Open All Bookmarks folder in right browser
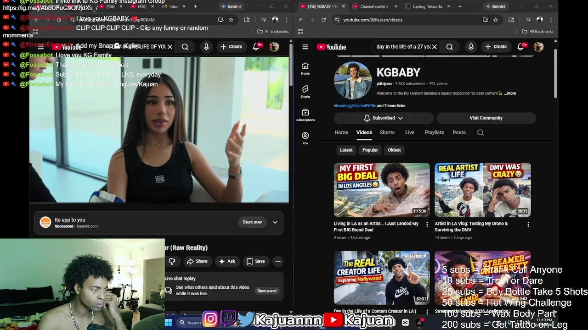Image resolution: width=588 pixels, height=330 pixels. (x=538, y=31)
